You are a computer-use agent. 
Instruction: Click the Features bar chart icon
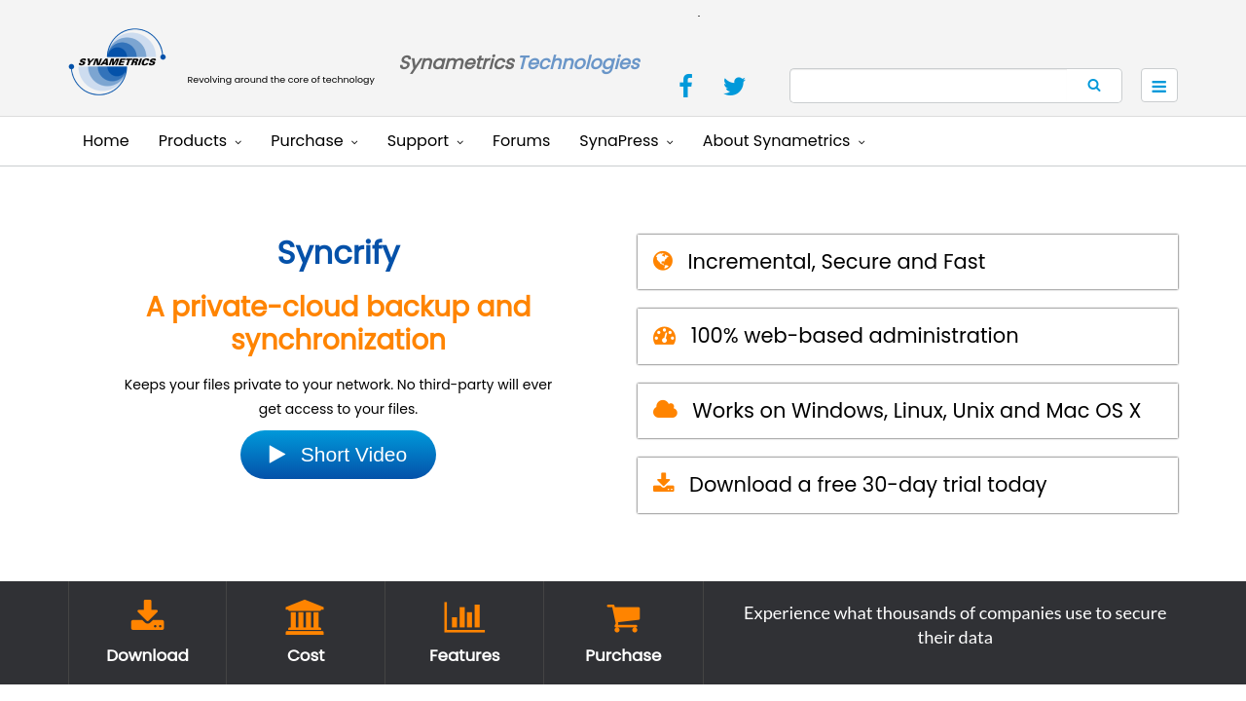[x=464, y=616]
